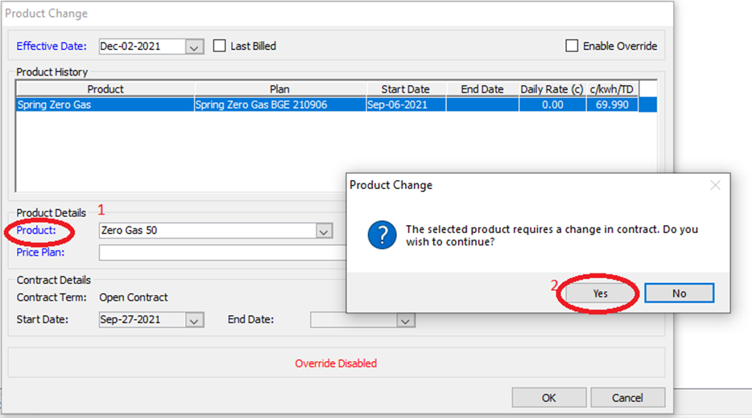Click the 69.990 rate cell

612,104
